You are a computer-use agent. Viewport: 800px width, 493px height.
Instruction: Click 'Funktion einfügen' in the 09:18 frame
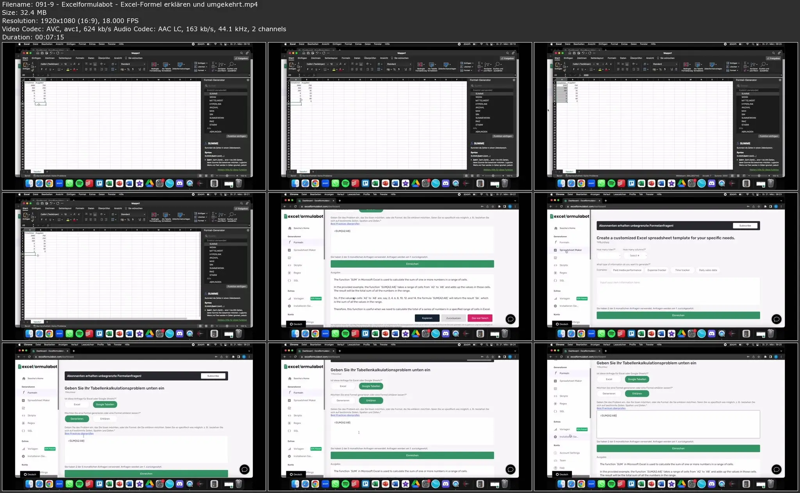pos(237,136)
